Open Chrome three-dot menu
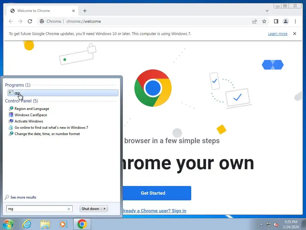This screenshot has width=306, height=230. pos(295,21)
